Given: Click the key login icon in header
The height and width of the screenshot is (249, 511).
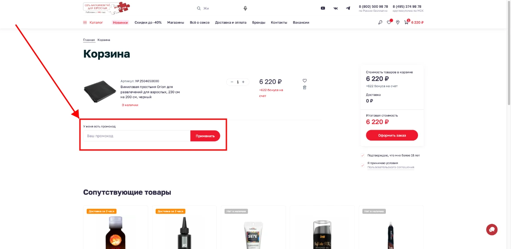Looking at the screenshot, I should [x=381, y=23].
